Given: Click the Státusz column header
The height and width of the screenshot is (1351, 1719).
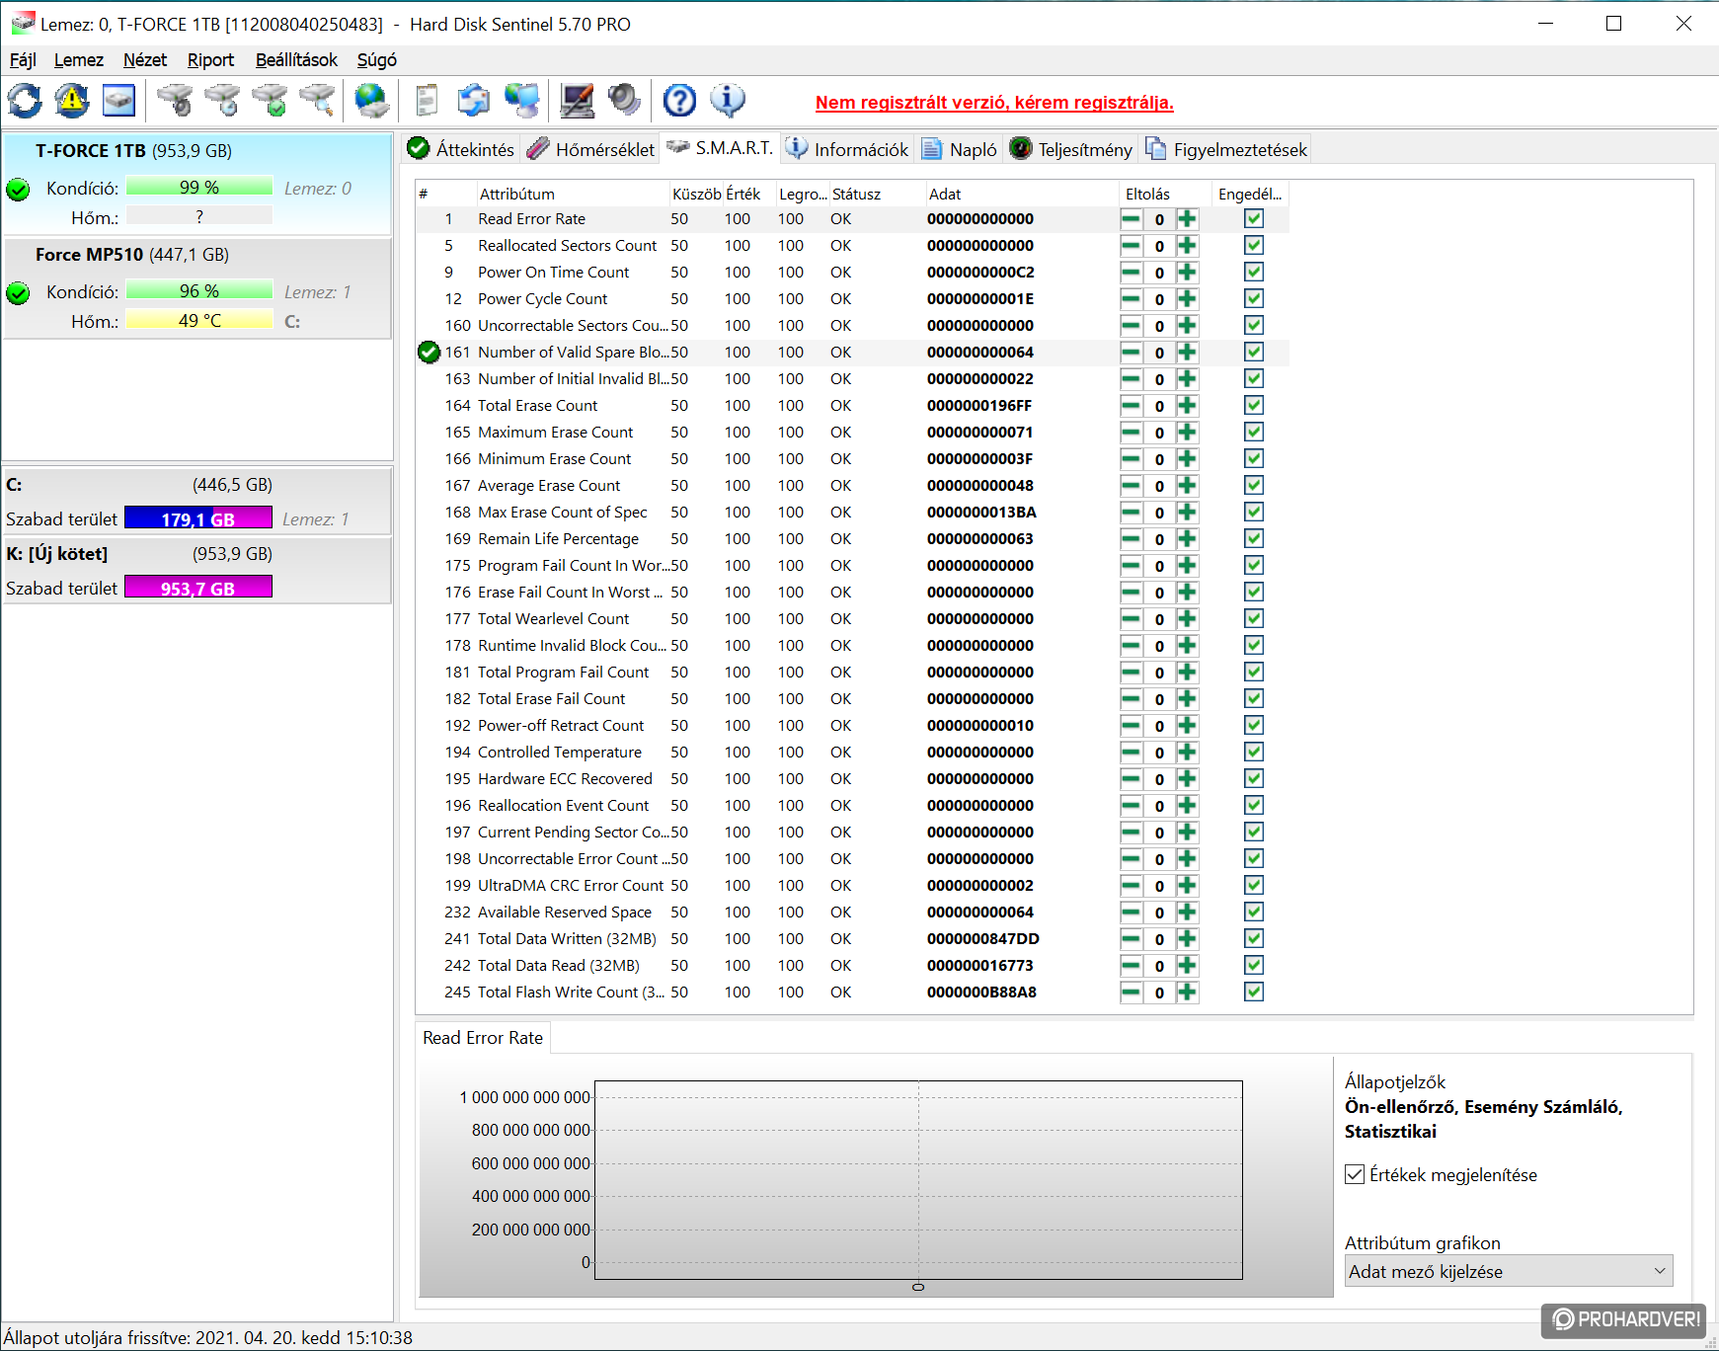Looking at the screenshot, I should tap(875, 194).
